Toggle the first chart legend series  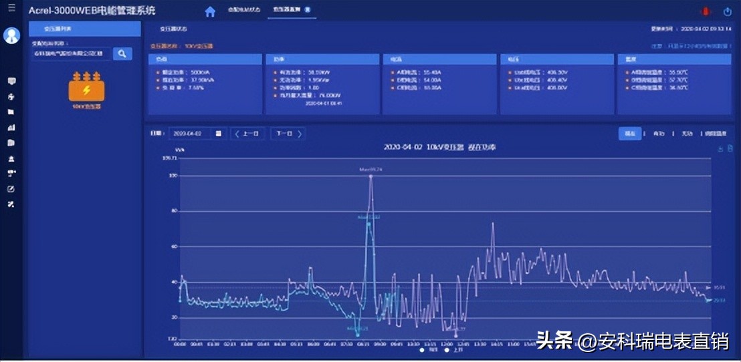[429, 350]
